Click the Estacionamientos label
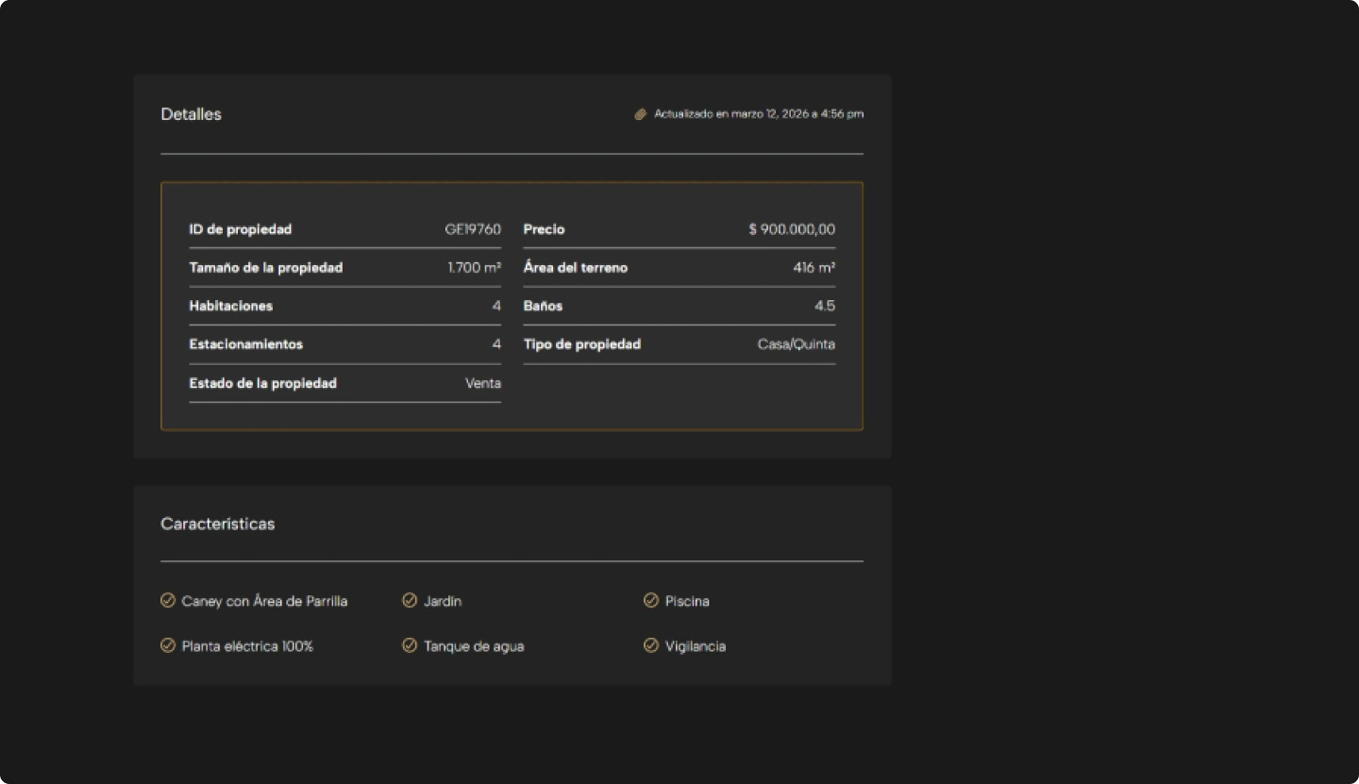Image resolution: width=1359 pixels, height=784 pixels. (246, 344)
